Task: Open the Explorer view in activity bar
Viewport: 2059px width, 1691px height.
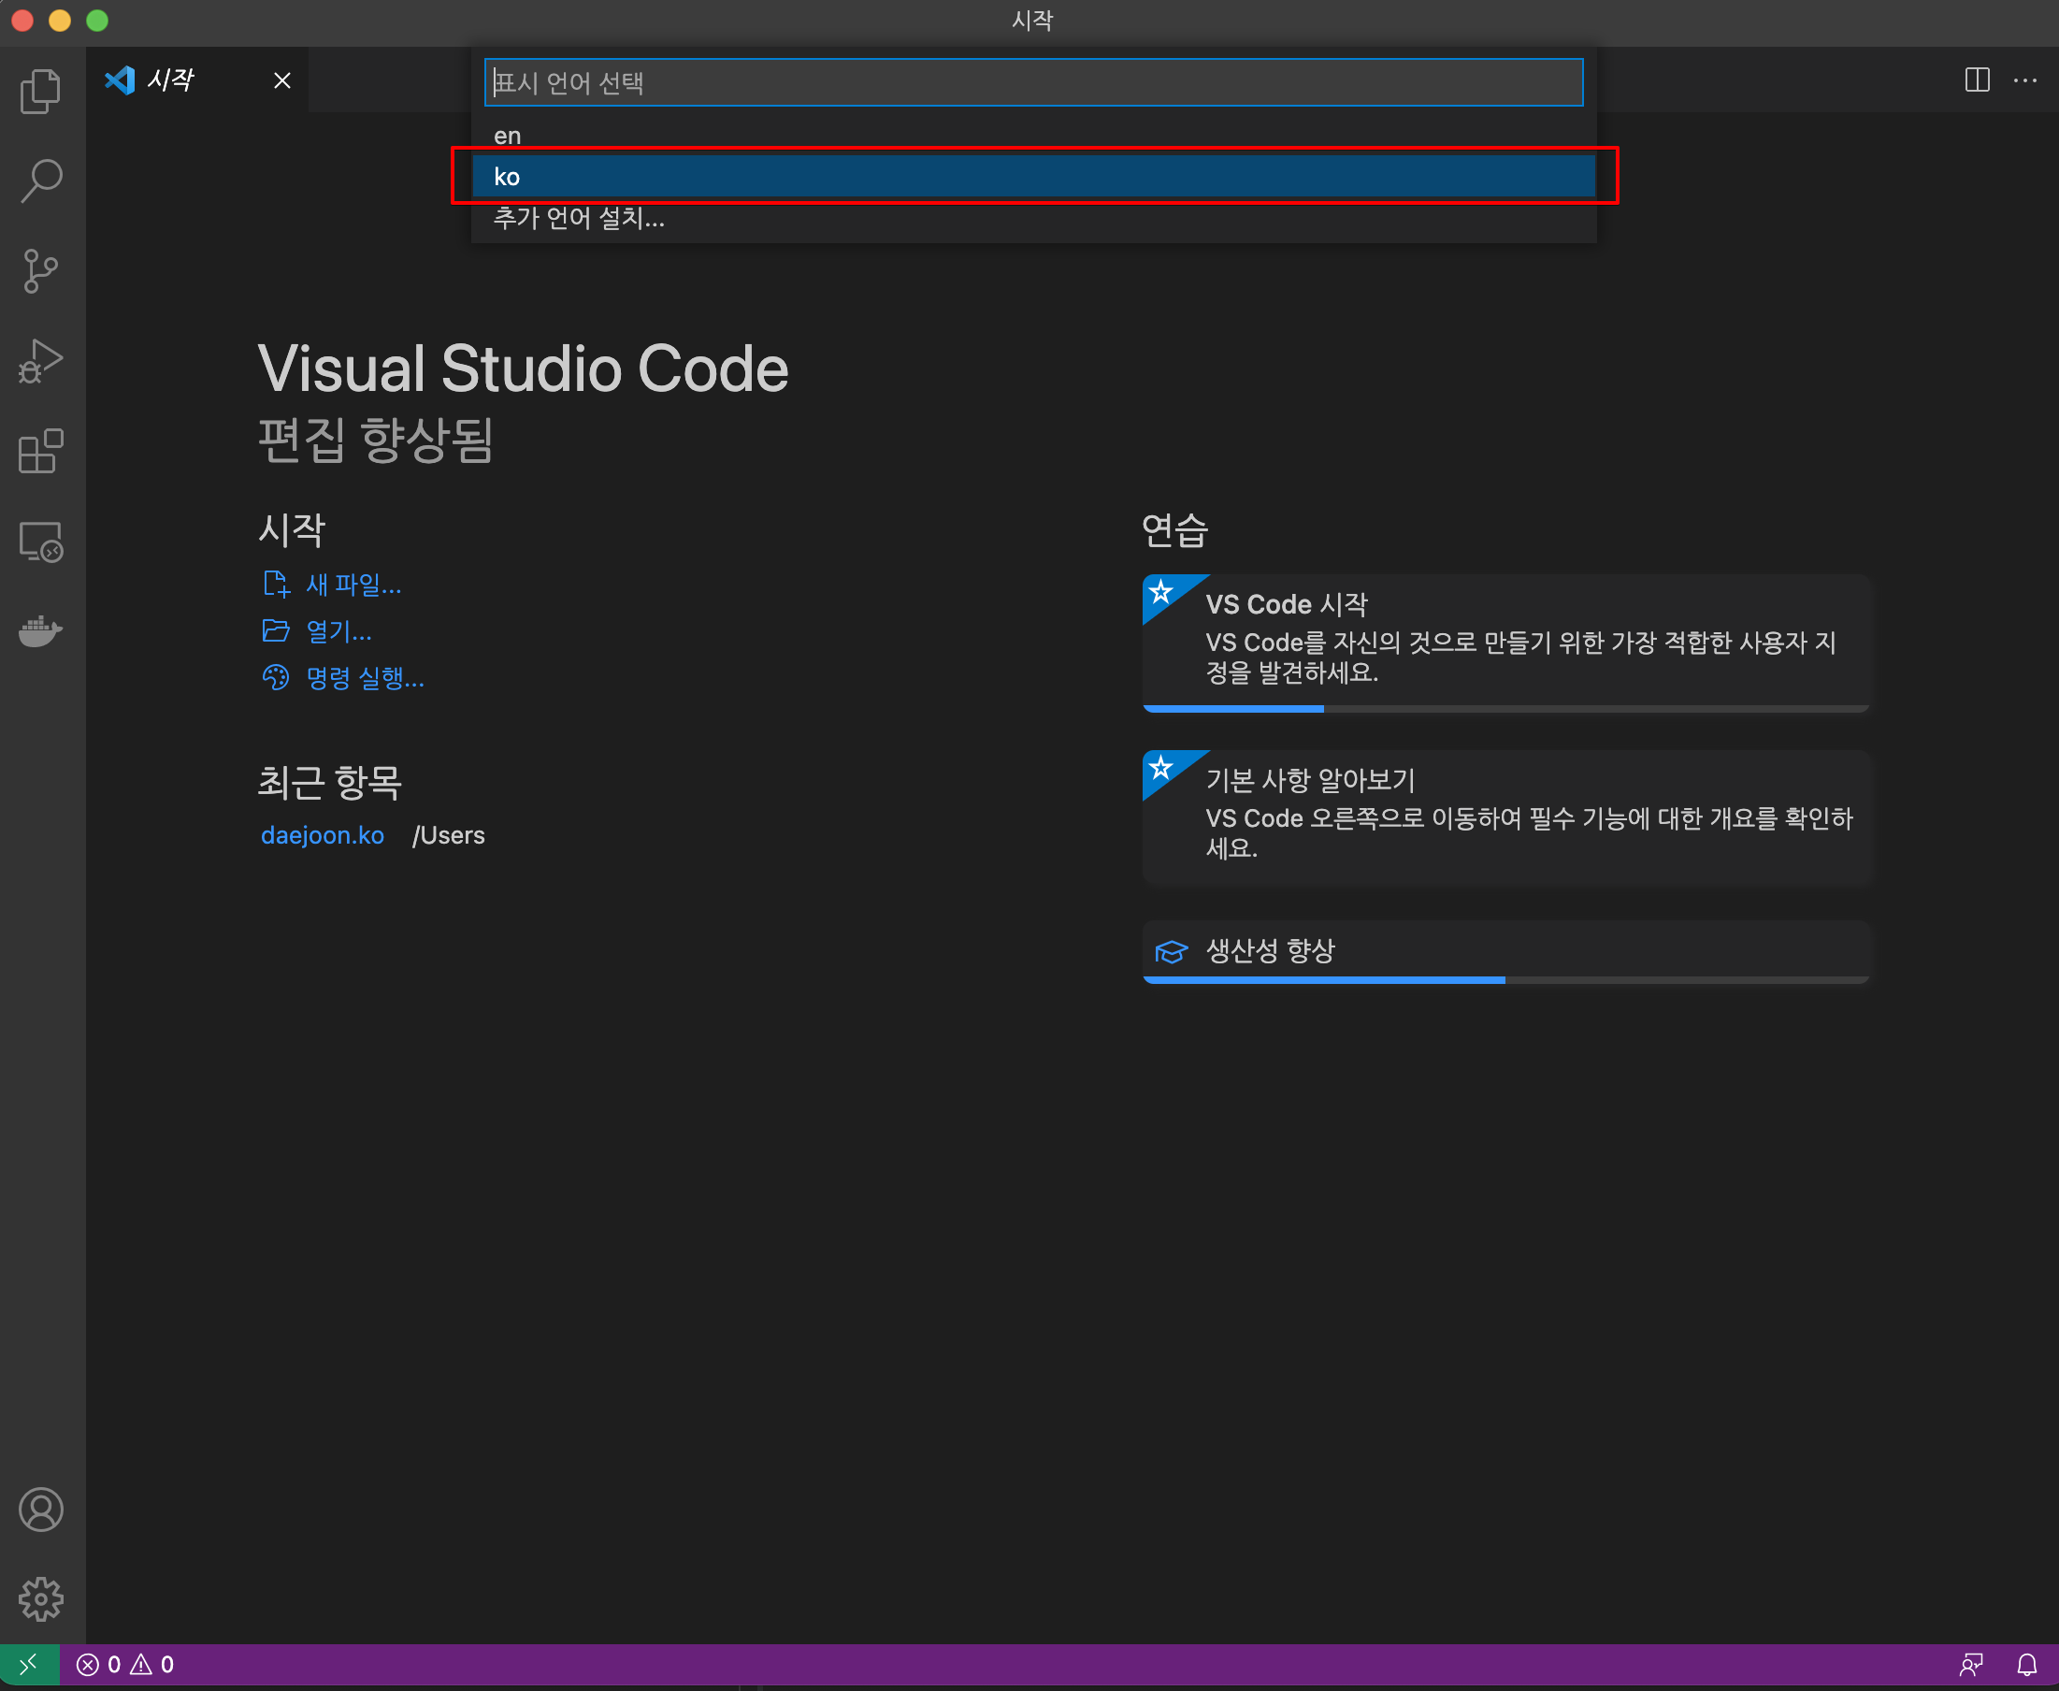Action: pyautogui.click(x=41, y=91)
